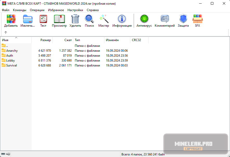Click packed size 1 257 382
230x157 pixels.
coord(65,51)
